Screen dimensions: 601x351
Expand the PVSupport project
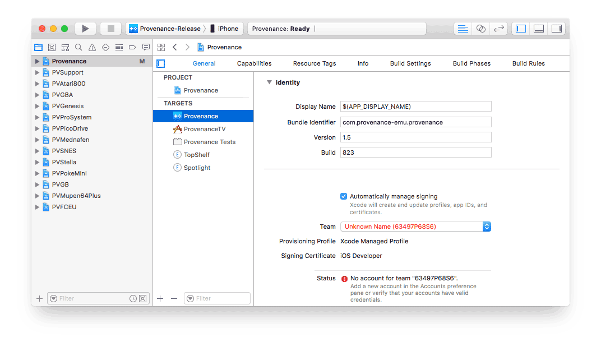pyautogui.click(x=37, y=72)
